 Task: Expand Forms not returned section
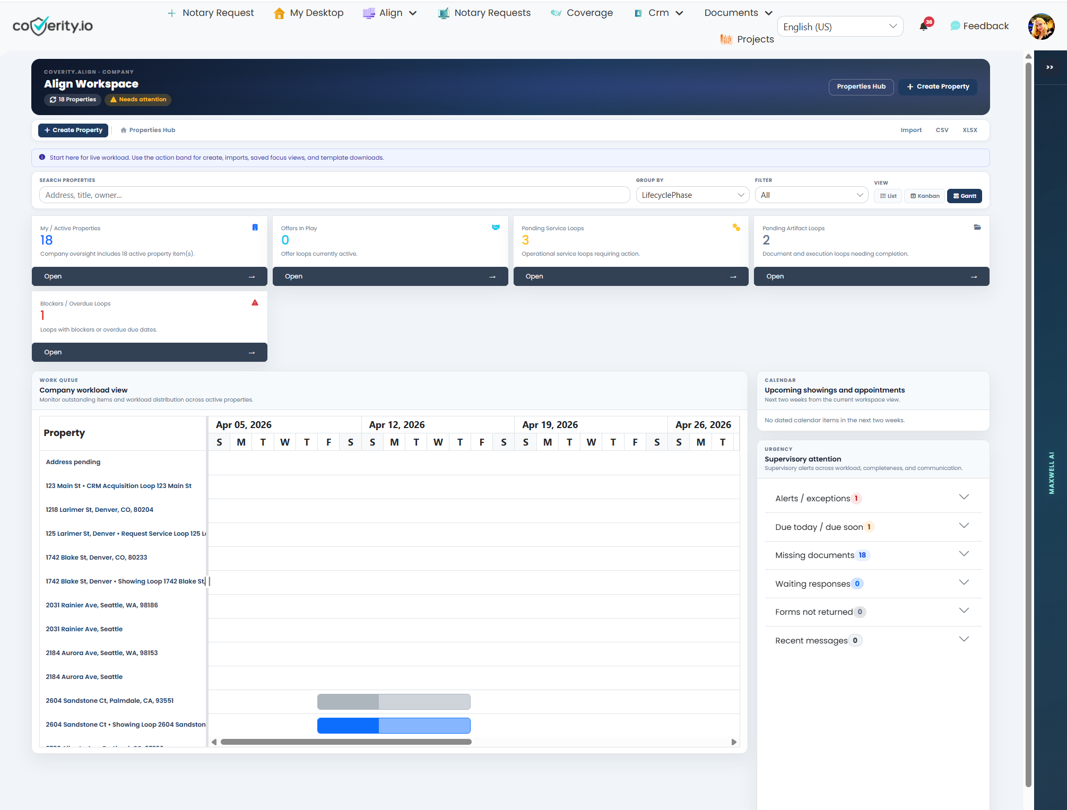point(873,612)
